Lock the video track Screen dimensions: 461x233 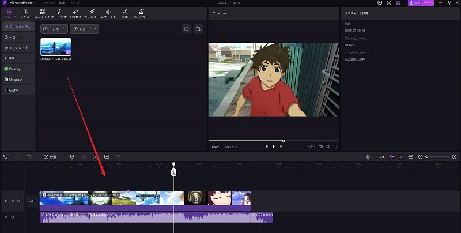click(x=6, y=201)
